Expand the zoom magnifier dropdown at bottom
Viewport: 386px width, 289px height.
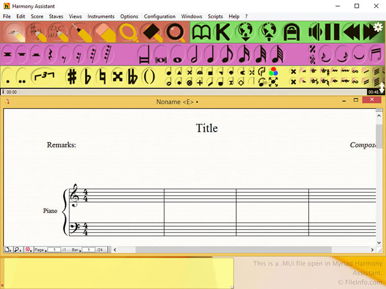[18, 250]
